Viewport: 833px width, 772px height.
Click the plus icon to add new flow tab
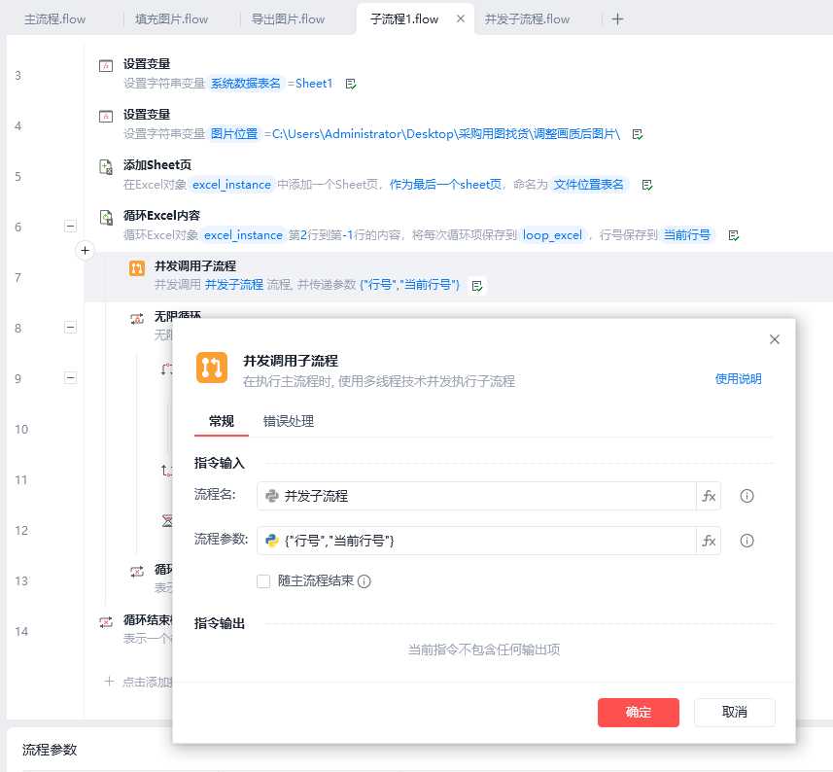[617, 19]
